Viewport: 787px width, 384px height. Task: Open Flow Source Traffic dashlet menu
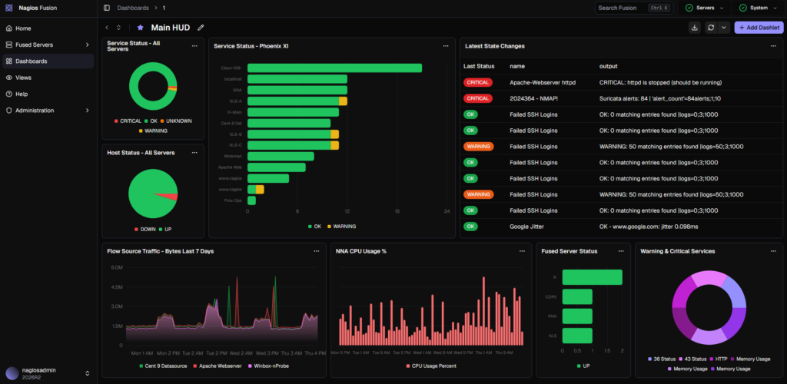tap(316, 251)
